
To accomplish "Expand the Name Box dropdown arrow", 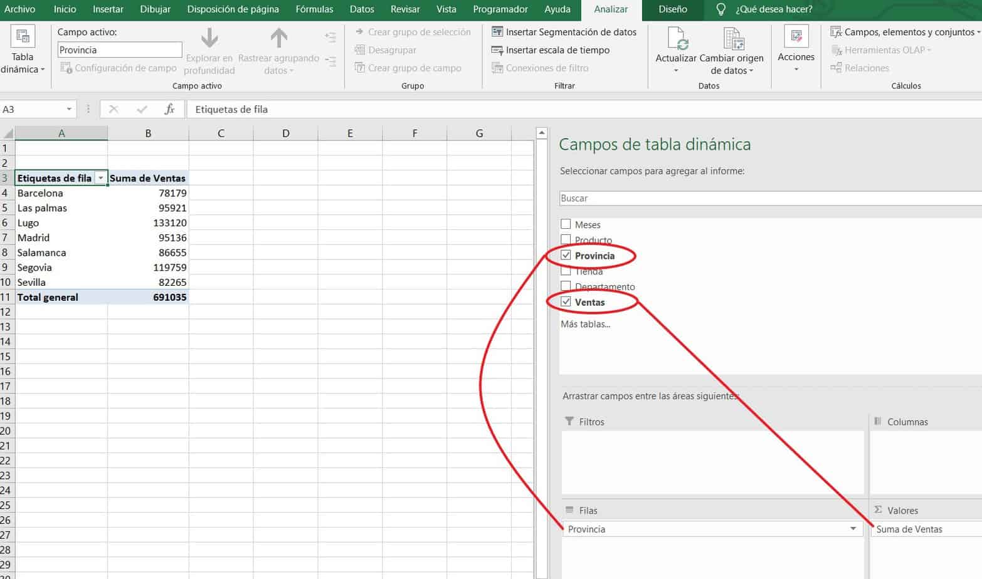I will tap(69, 109).
